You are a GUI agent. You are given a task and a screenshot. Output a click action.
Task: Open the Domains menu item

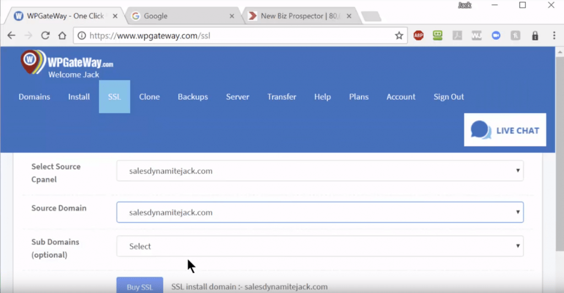pyautogui.click(x=35, y=97)
